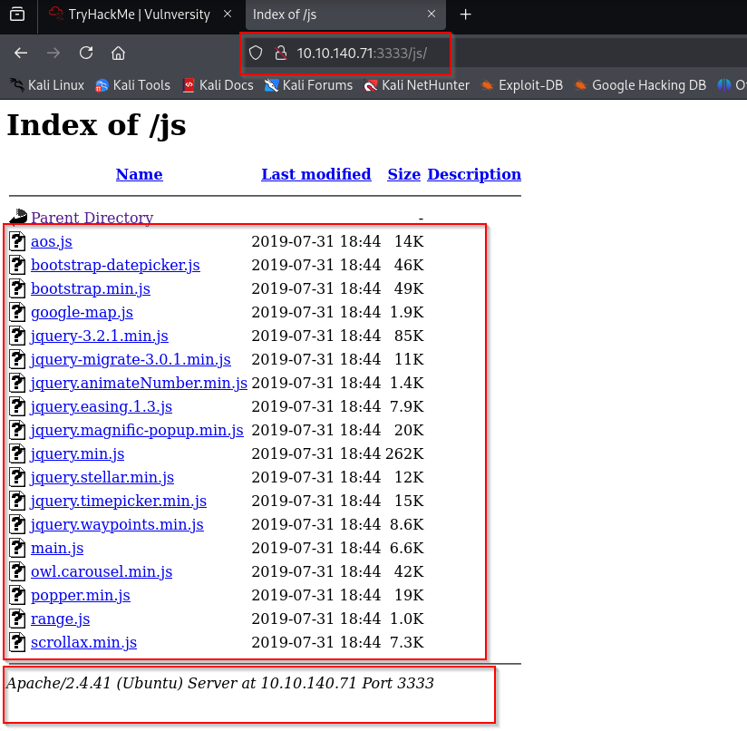Click the Parent Directory folder icon
The image size is (747, 731).
18,218
